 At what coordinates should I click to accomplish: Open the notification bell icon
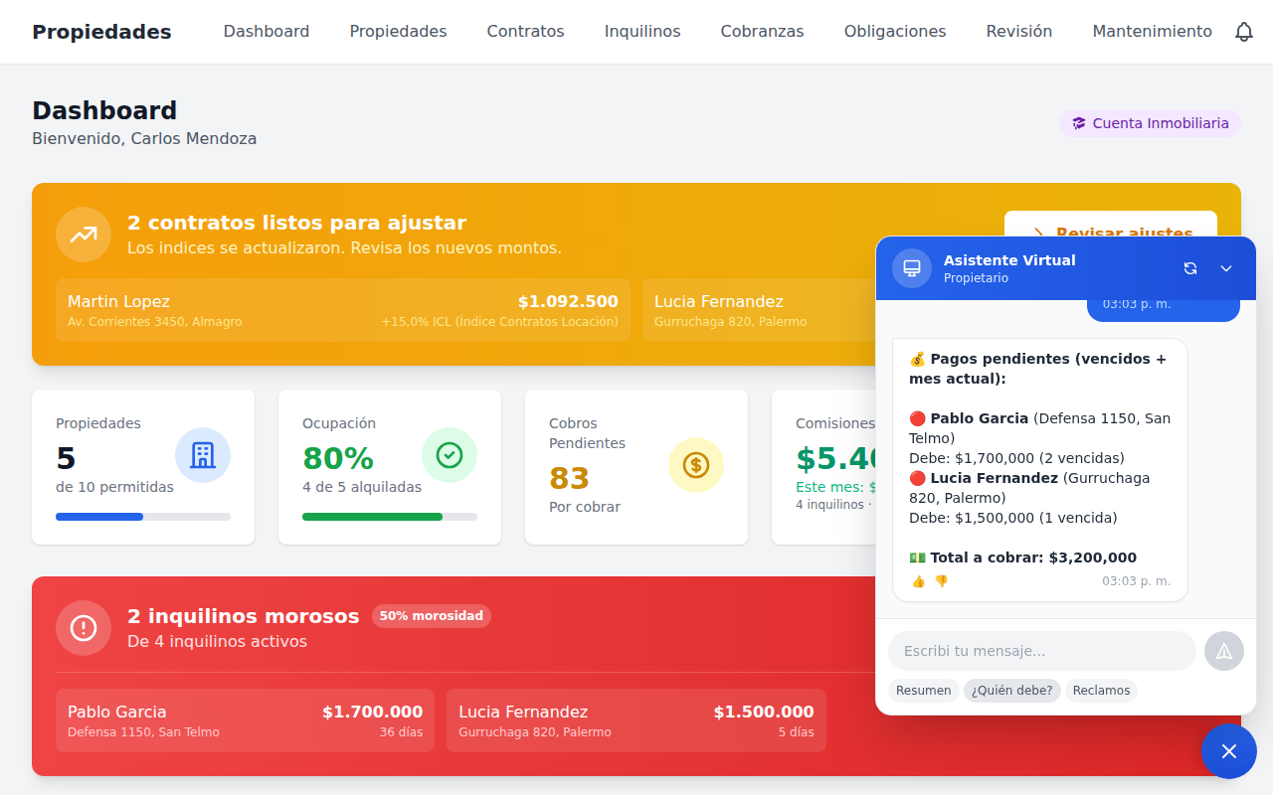click(x=1244, y=31)
